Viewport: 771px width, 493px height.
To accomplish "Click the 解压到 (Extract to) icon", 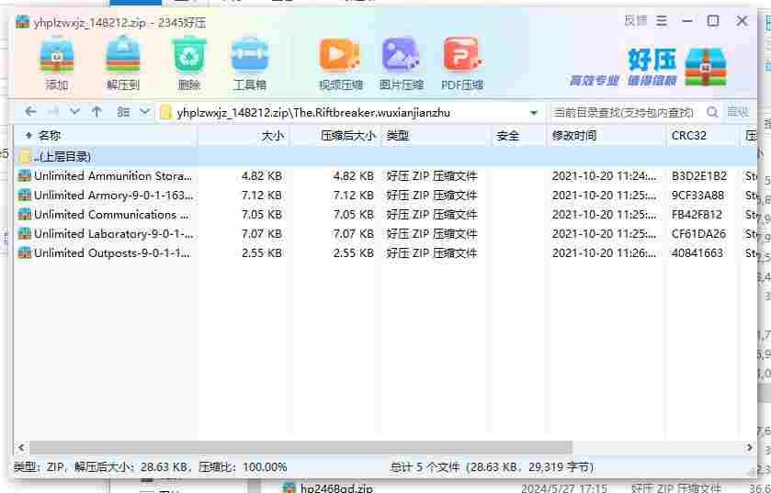I will (x=123, y=63).
